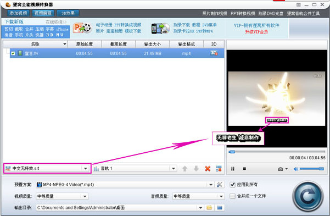
Task: Click the 3D icon on 宣言.flv row
Action: (214, 53)
